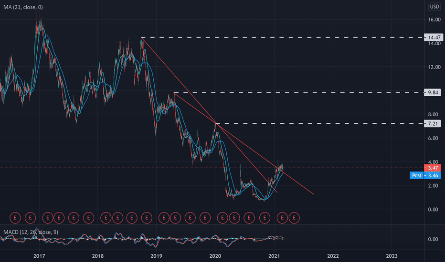Select the MACD (12, 26, close, 9) legend

pos(31,232)
